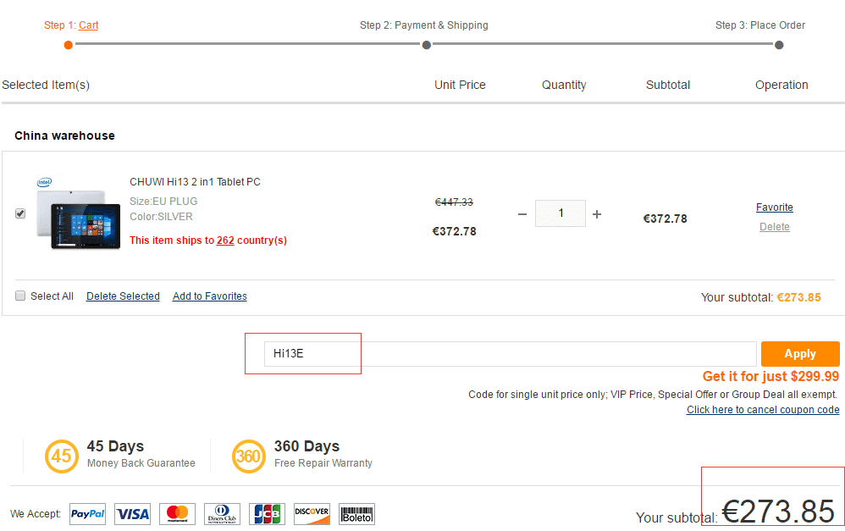Image resolution: width=845 pixels, height=531 pixels.
Task: Click the PayPal payment icon
Action: pyautogui.click(x=87, y=514)
